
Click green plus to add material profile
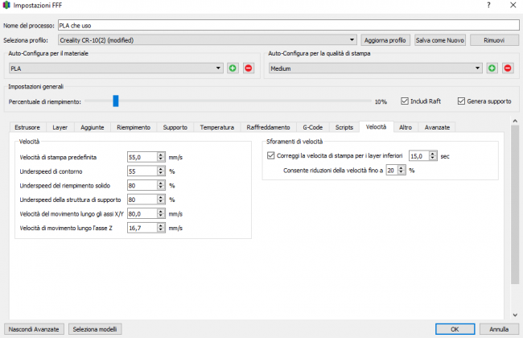click(233, 68)
